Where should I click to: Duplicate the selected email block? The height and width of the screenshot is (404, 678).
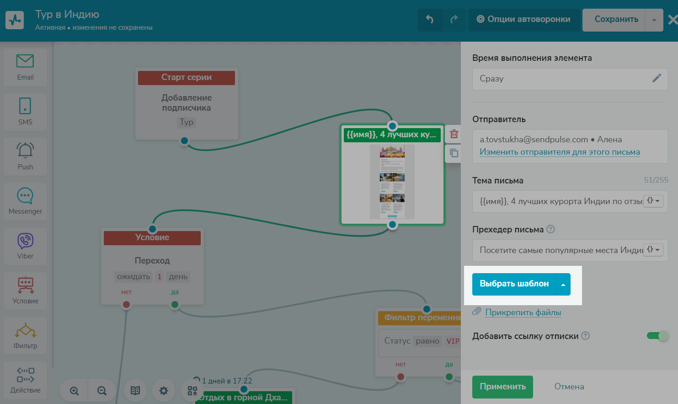coord(454,153)
